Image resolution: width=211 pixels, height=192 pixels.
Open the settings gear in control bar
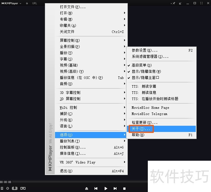tap(8, 188)
